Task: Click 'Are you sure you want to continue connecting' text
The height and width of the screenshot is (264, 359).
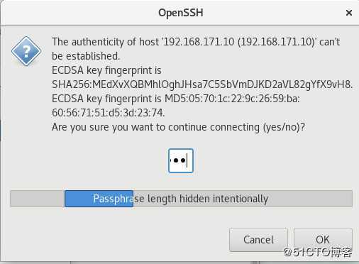Action: (155, 127)
